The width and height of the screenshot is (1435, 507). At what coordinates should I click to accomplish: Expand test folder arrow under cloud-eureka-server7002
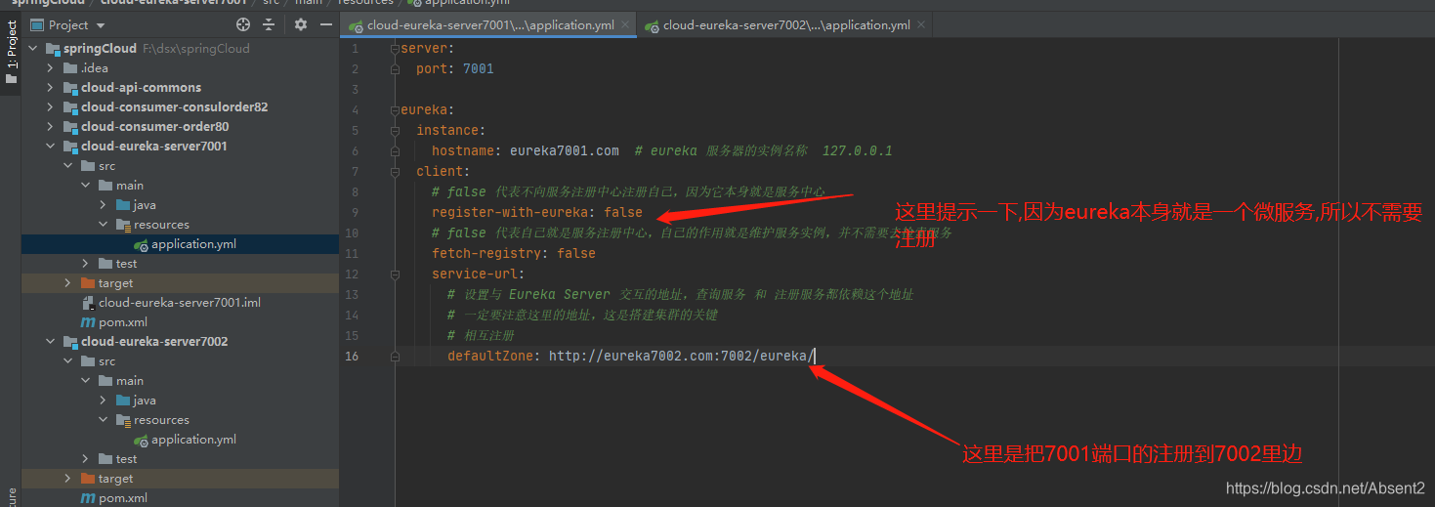(x=85, y=458)
